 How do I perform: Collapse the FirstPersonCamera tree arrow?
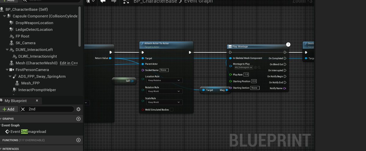(x=7, y=70)
